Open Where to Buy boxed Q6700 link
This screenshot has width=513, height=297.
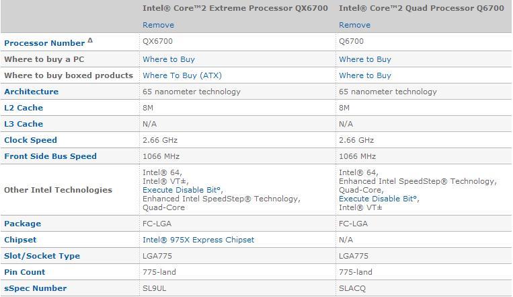(x=365, y=75)
